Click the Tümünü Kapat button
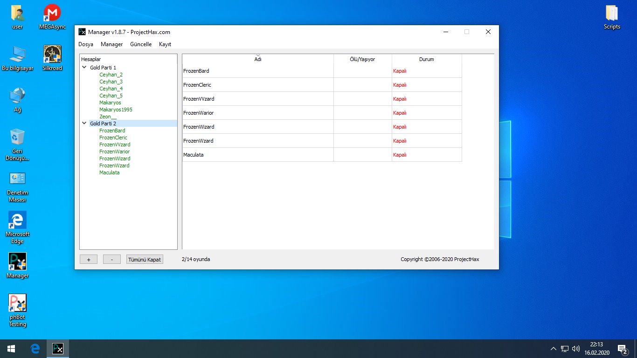This screenshot has height=358, width=637. point(145,260)
